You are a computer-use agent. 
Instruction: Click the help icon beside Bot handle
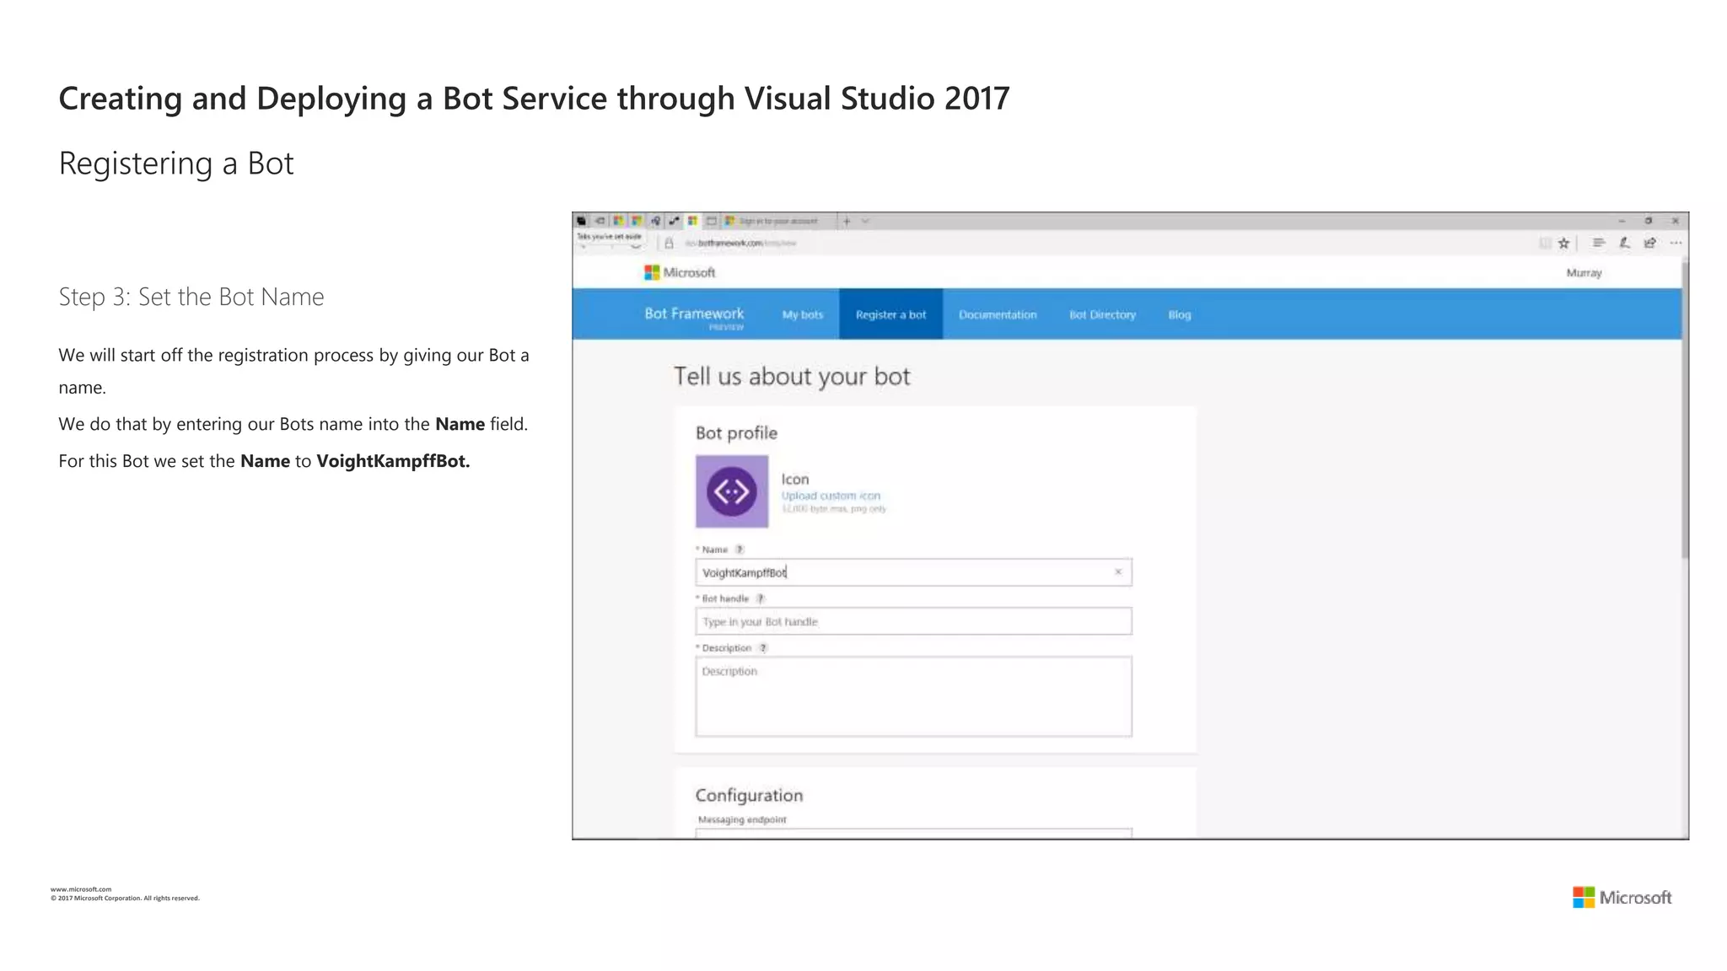click(x=760, y=598)
